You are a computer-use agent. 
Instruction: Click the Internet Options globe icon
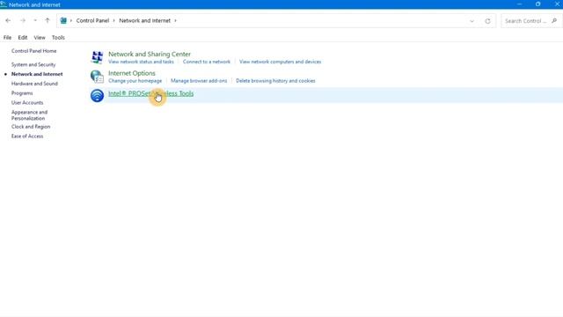coord(97,77)
